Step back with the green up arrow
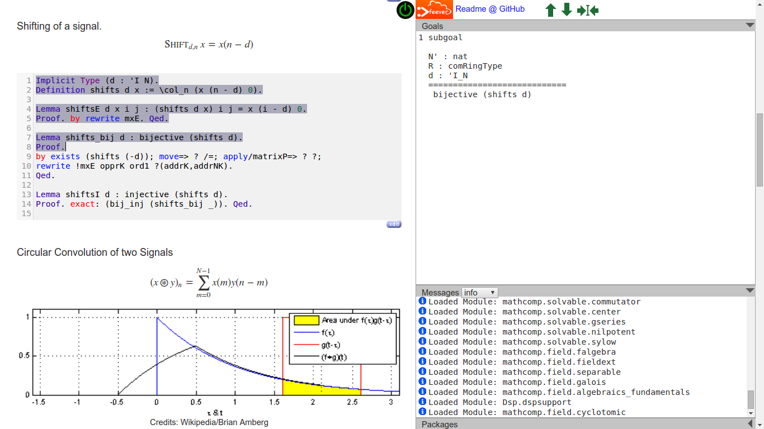The height and width of the screenshot is (429, 764). click(551, 10)
